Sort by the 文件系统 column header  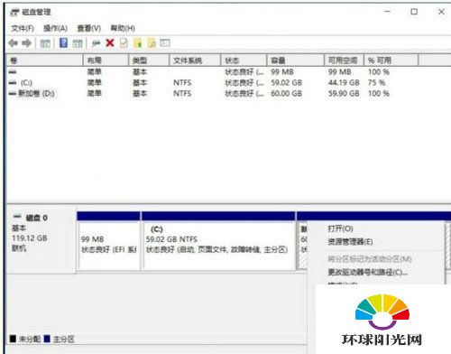coord(195,61)
